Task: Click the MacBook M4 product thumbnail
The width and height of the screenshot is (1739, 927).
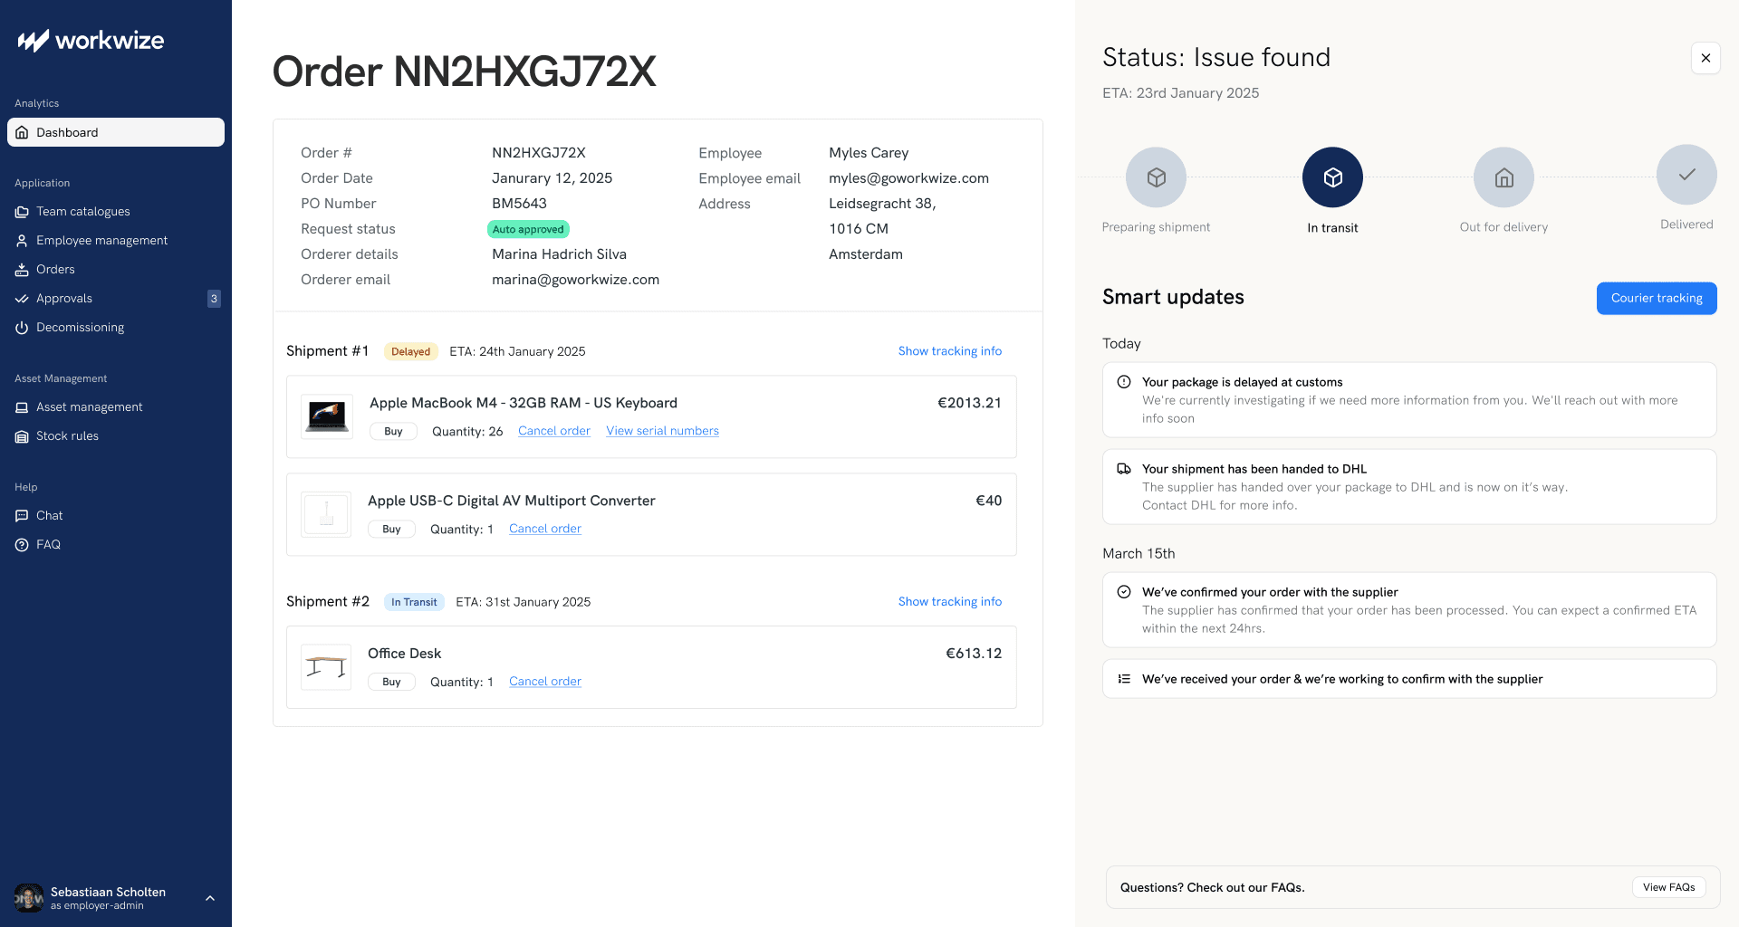Action: click(327, 416)
